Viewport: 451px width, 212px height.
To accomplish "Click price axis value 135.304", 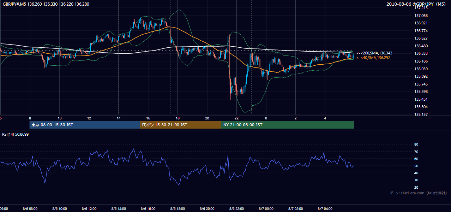I will [421, 107].
